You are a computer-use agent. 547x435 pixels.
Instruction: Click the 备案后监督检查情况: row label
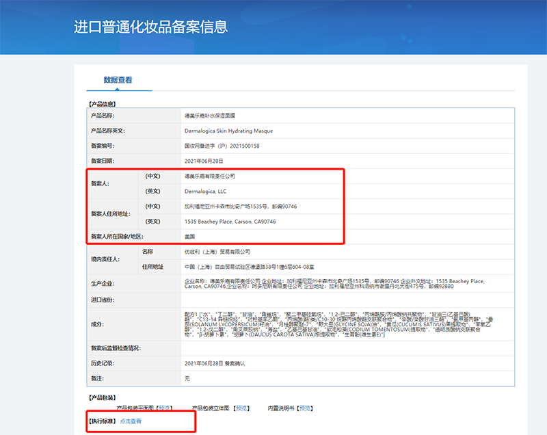(116, 348)
